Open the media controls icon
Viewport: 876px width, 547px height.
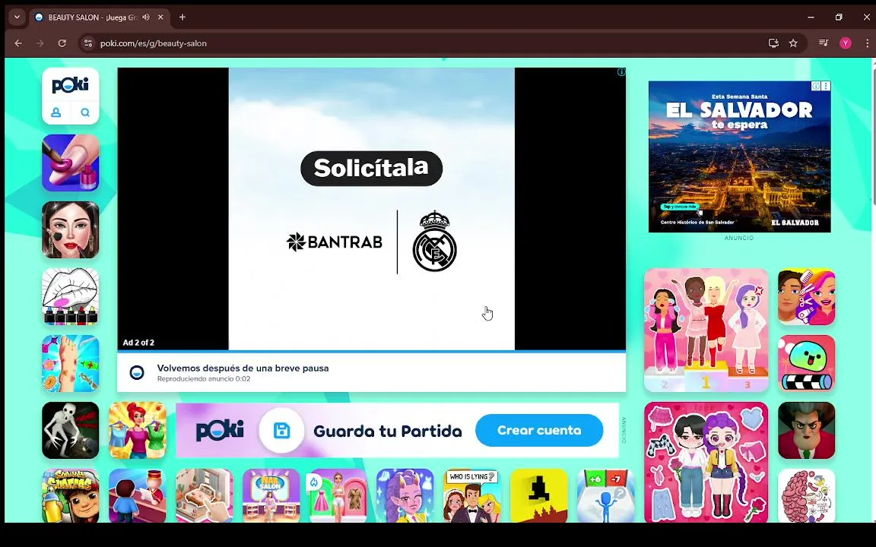824,43
